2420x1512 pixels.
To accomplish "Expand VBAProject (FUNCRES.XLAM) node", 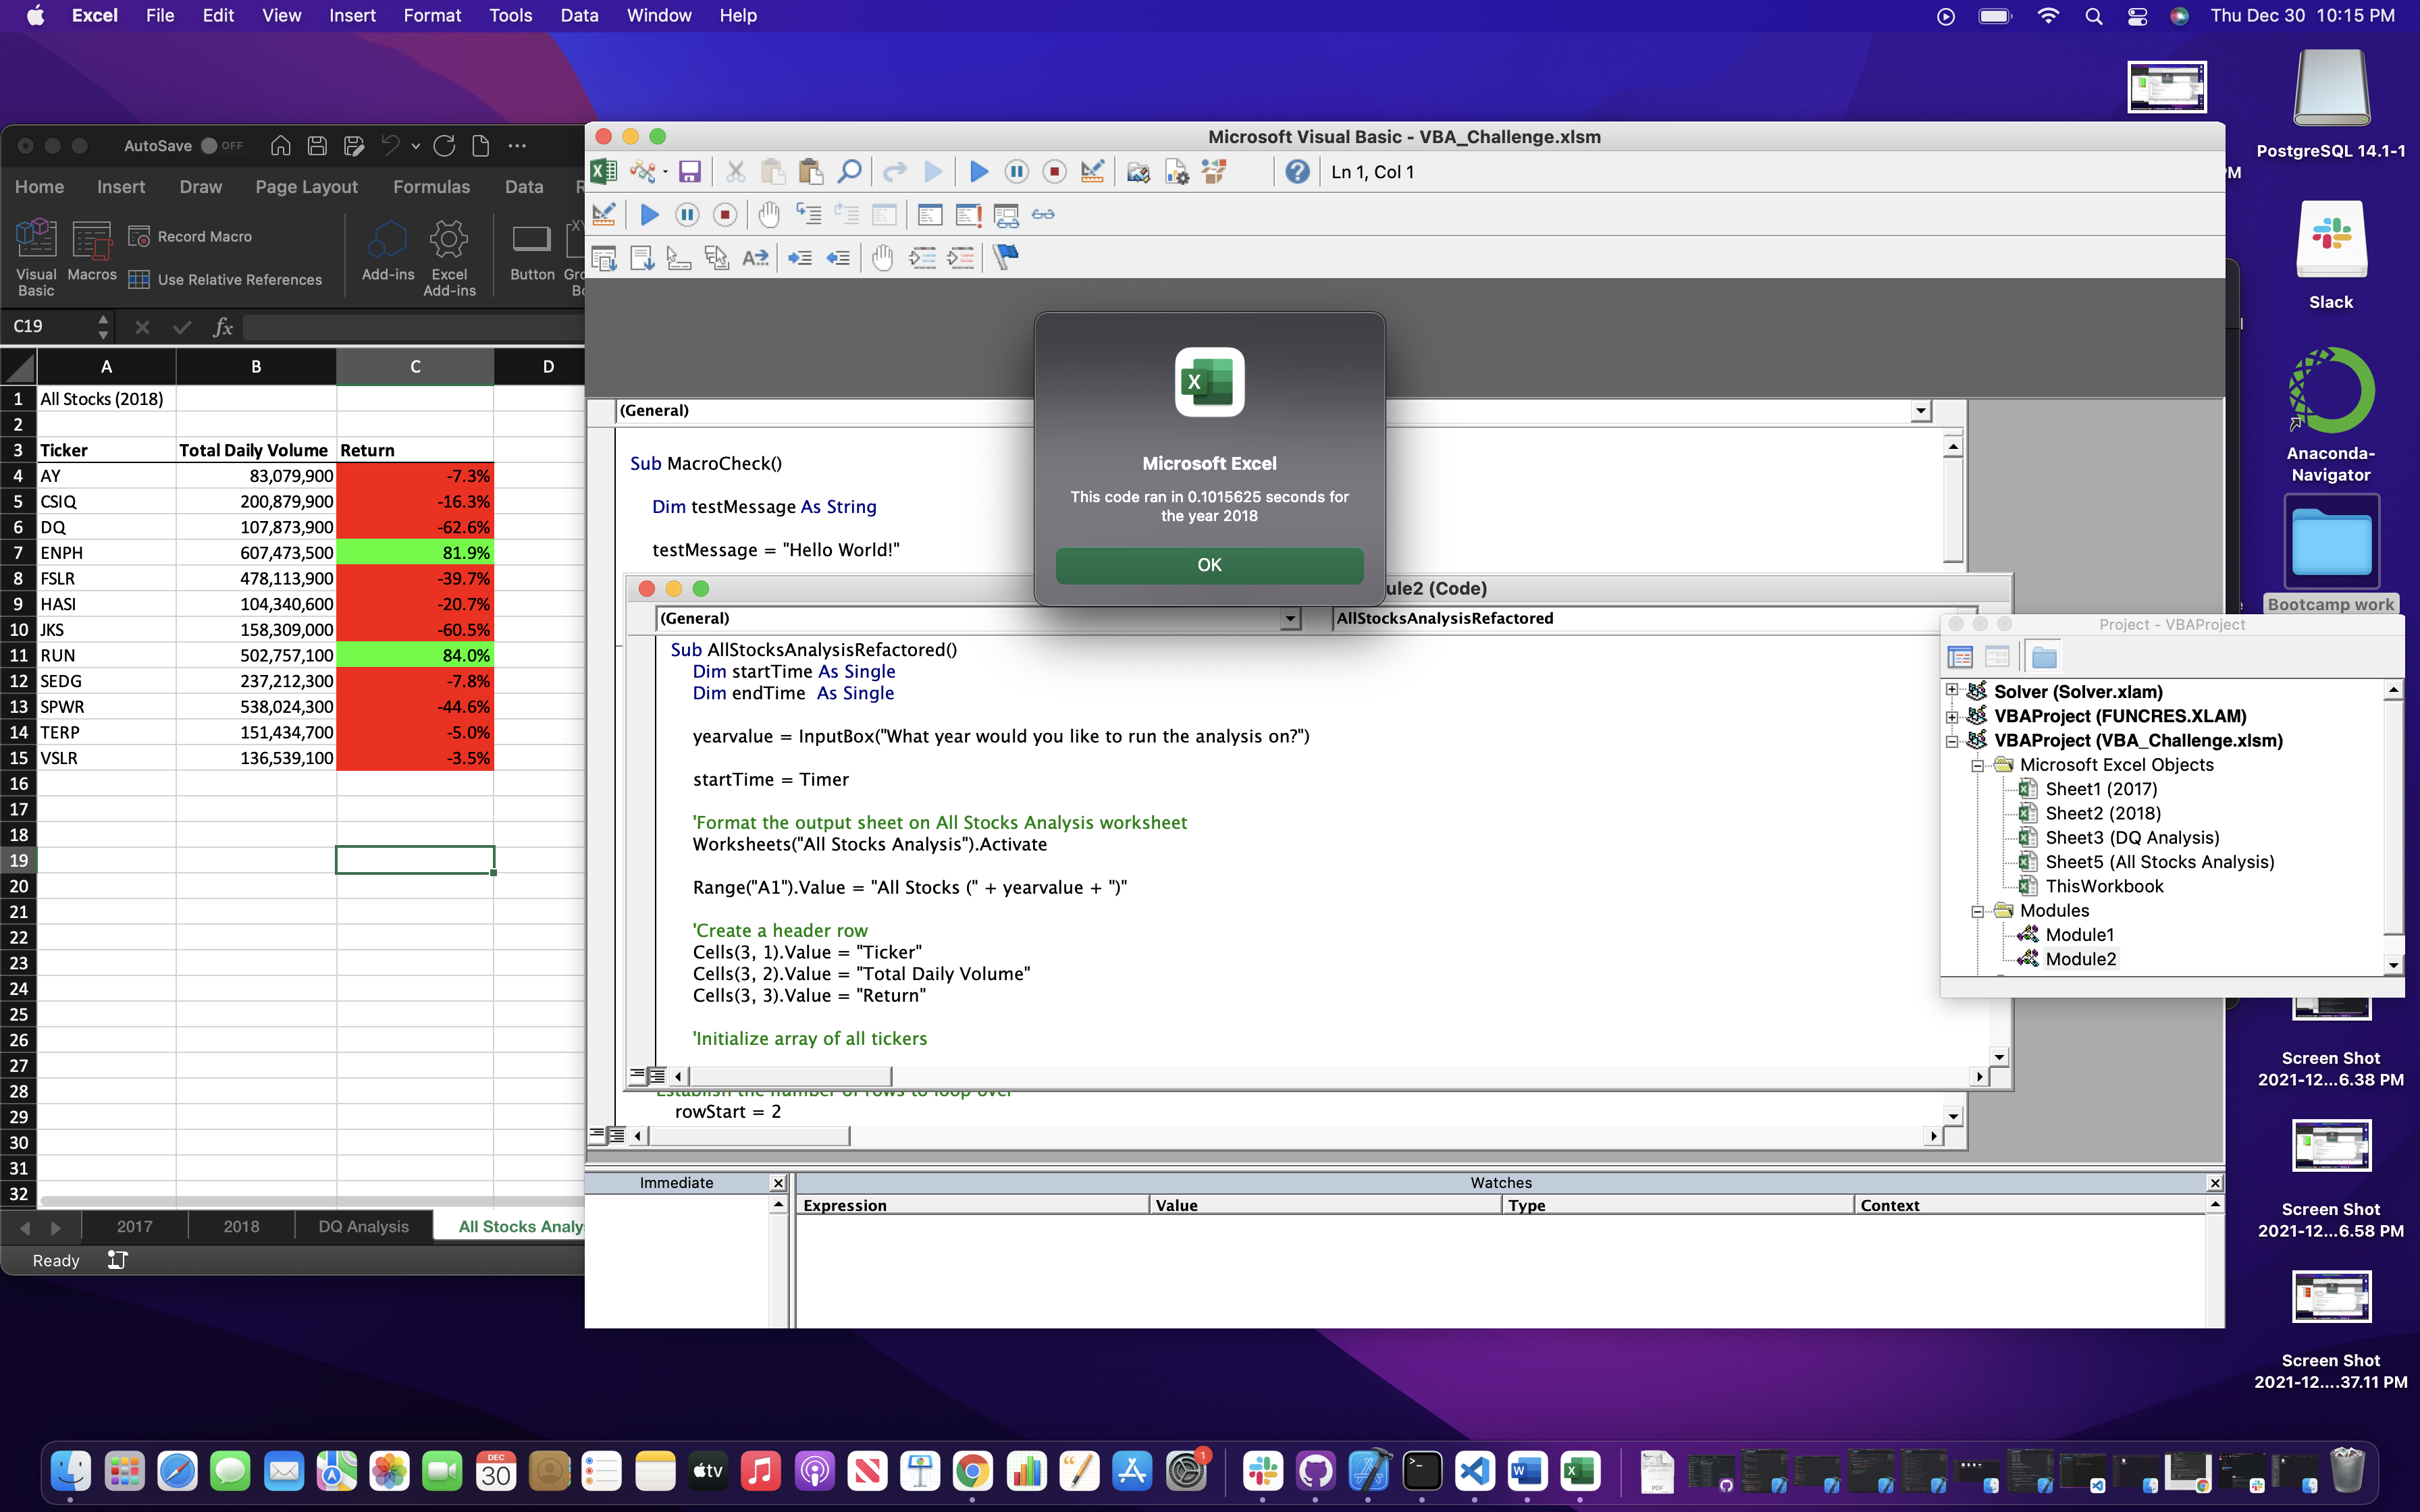I will click(x=1951, y=716).
